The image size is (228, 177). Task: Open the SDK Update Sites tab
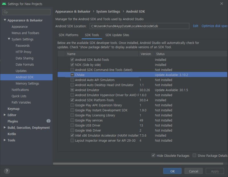[x=117, y=35]
